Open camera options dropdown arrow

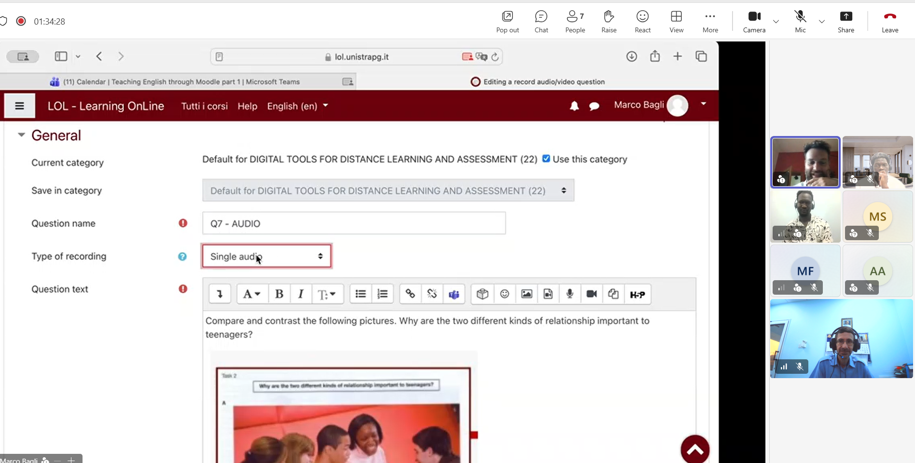[776, 22]
